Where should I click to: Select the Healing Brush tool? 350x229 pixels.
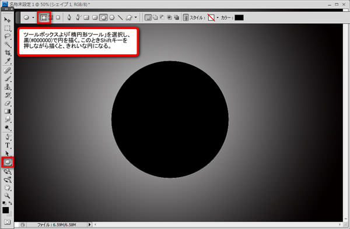pos(8,71)
